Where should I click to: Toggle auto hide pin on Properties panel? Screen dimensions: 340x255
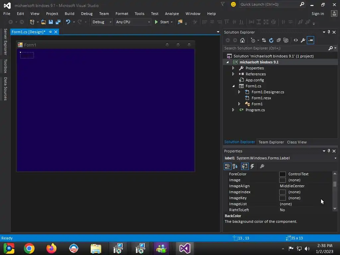[329, 151]
